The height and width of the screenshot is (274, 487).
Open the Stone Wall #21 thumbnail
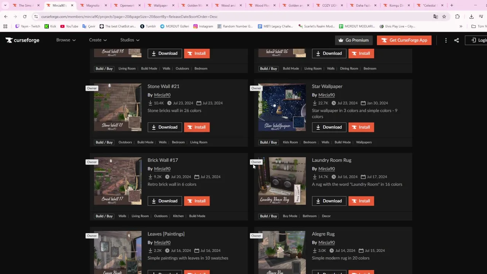click(x=118, y=107)
